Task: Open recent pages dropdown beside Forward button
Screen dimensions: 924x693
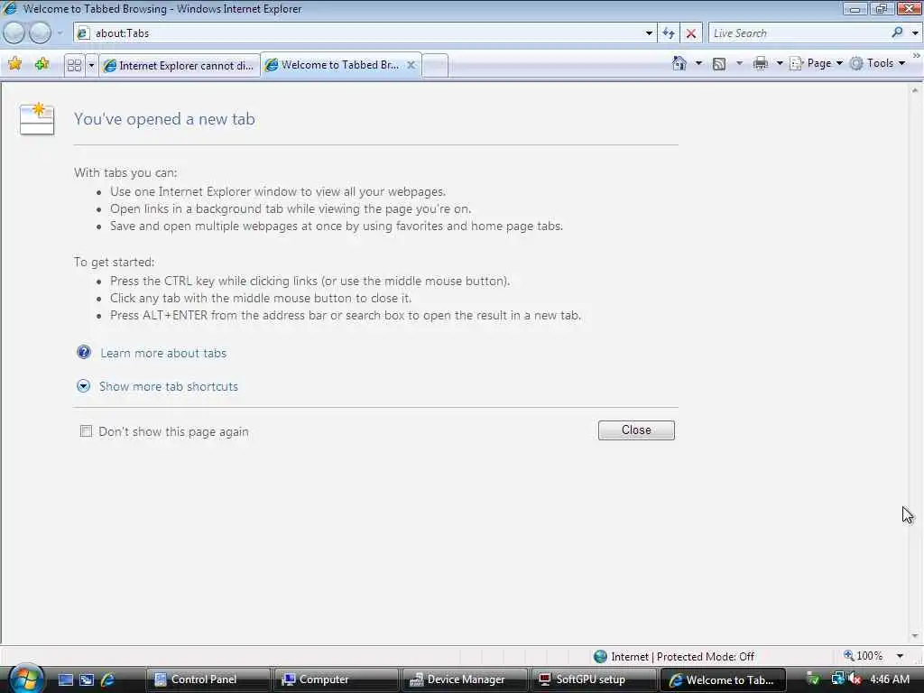Action: 60,33
